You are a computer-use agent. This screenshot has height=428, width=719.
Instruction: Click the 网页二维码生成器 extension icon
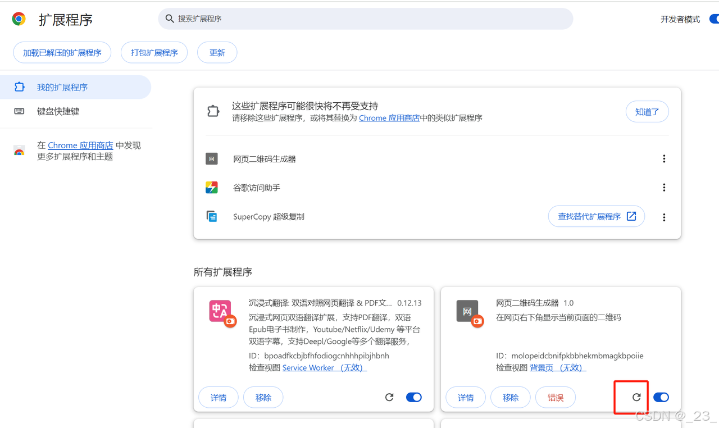tap(212, 158)
